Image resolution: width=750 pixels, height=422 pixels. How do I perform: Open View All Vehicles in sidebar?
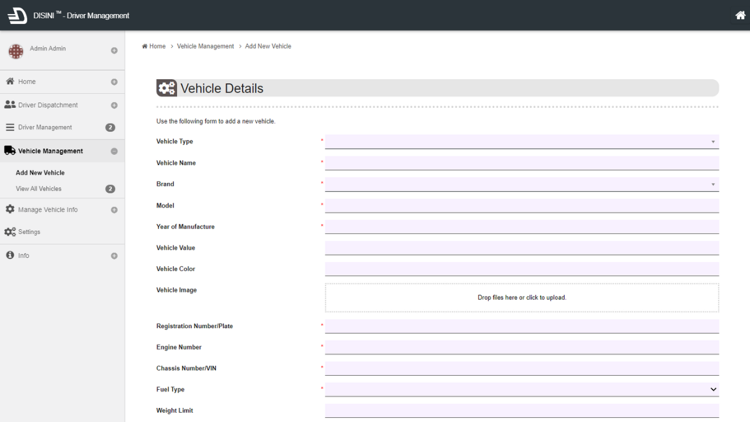(39, 189)
